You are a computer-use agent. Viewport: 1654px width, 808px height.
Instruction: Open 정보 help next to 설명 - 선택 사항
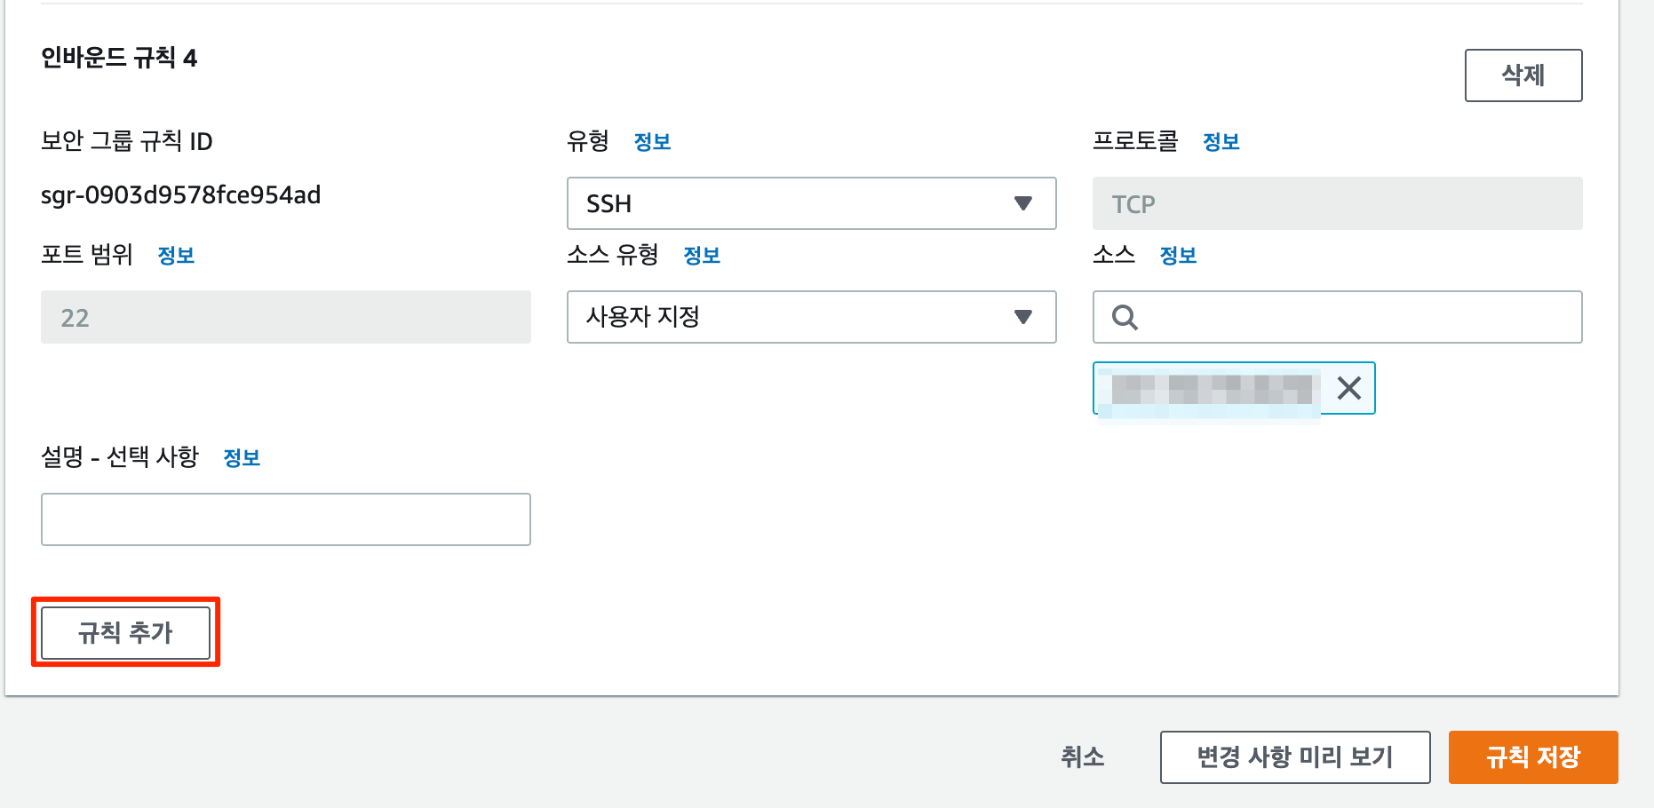(242, 457)
